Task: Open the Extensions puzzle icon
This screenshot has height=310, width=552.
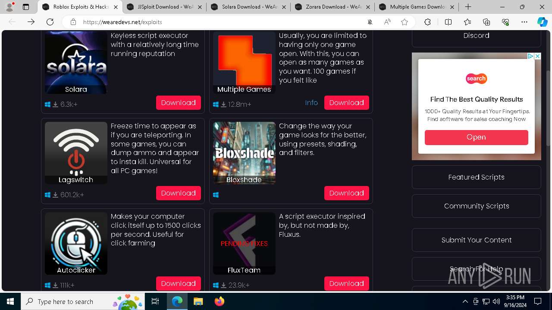Action: pos(427,22)
